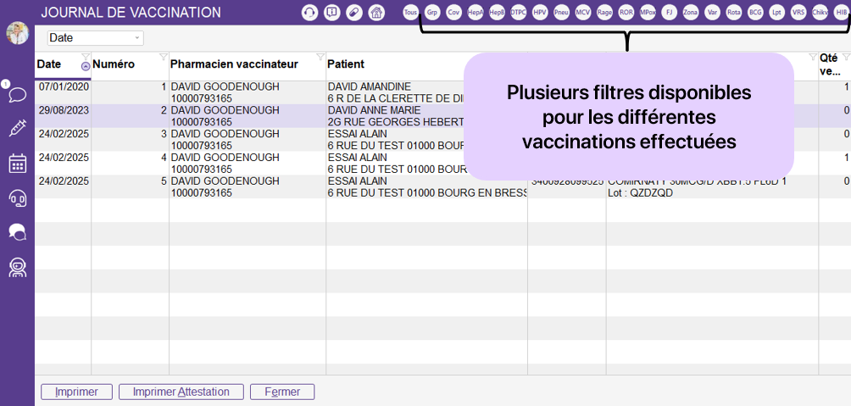Click the pill medication icon in header
851x406 pixels.
pyautogui.click(x=354, y=13)
